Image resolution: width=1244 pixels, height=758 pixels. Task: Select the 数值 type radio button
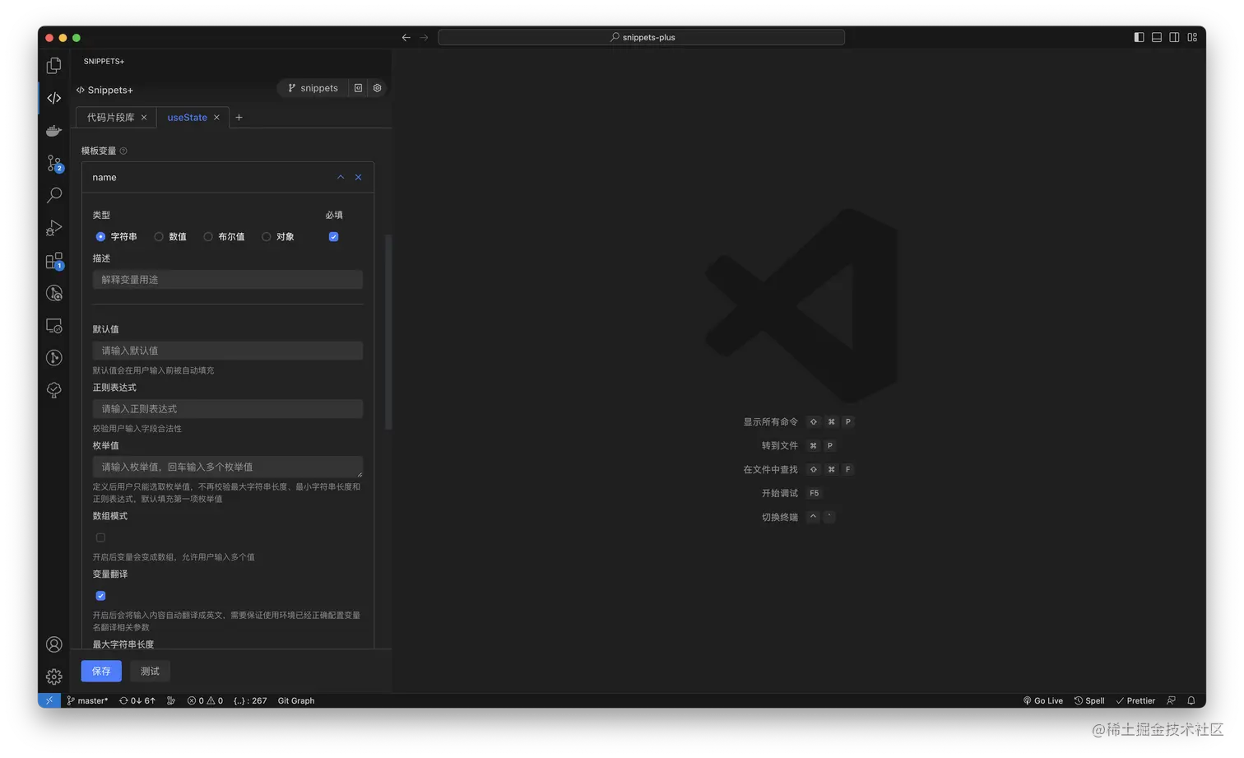click(159, 237)
